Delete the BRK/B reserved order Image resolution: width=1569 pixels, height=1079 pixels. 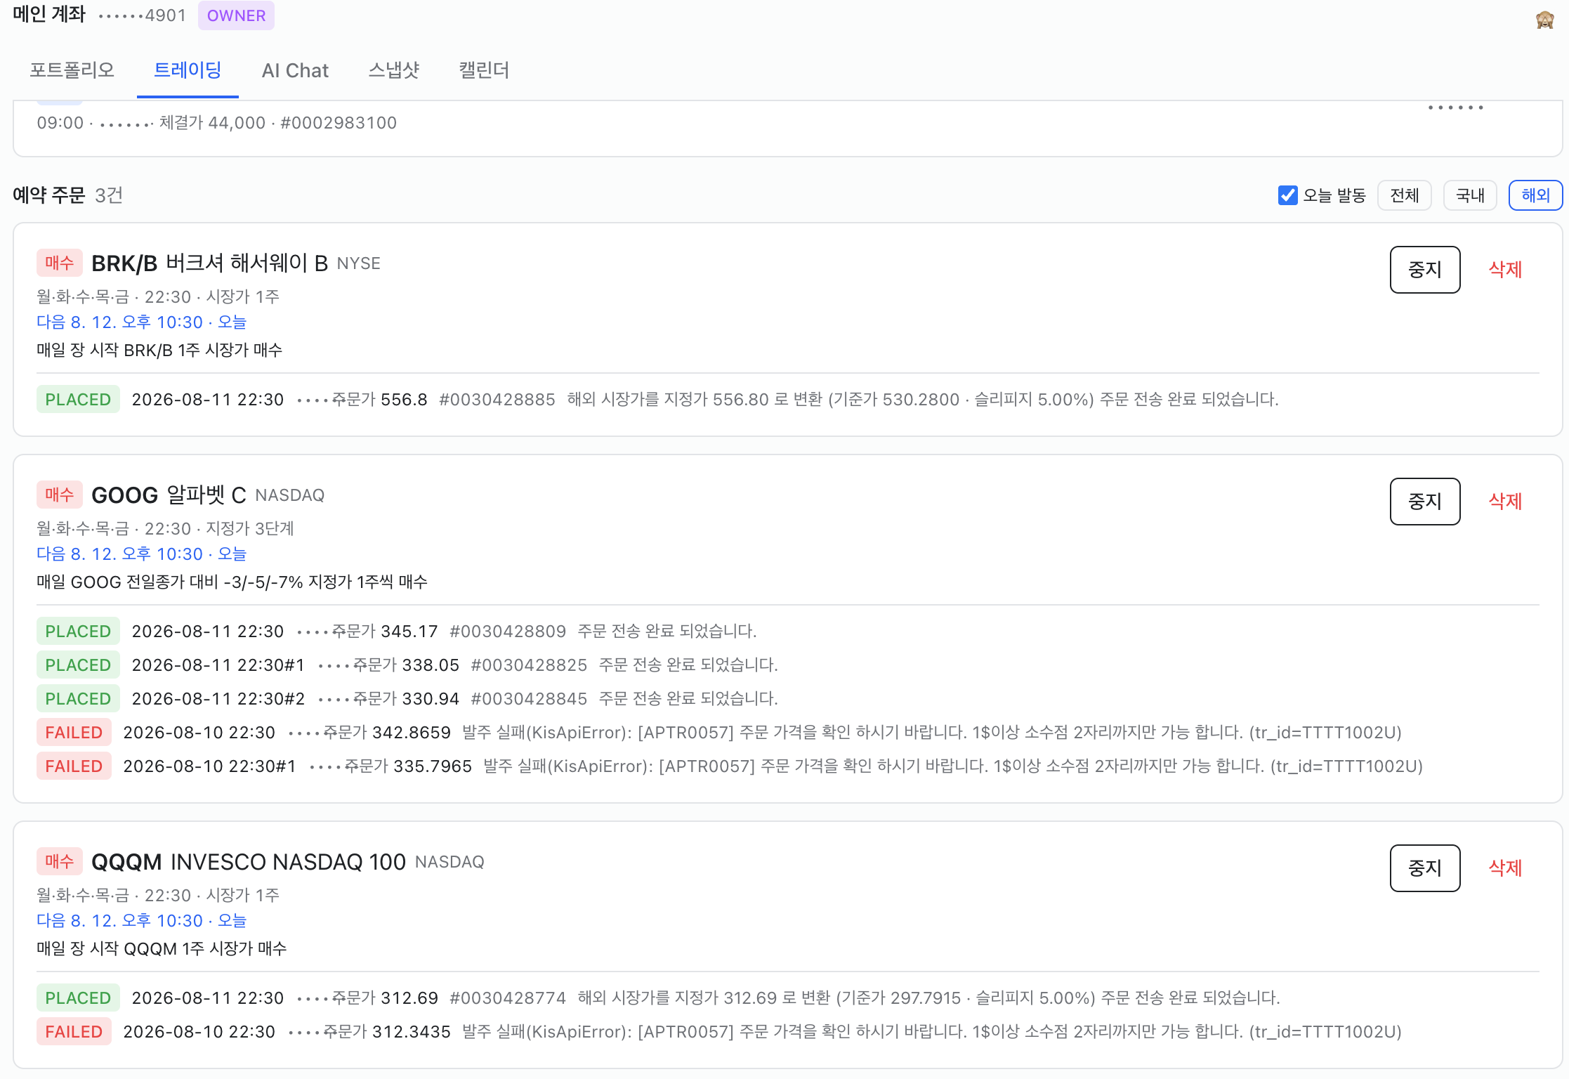(1505, 270)
